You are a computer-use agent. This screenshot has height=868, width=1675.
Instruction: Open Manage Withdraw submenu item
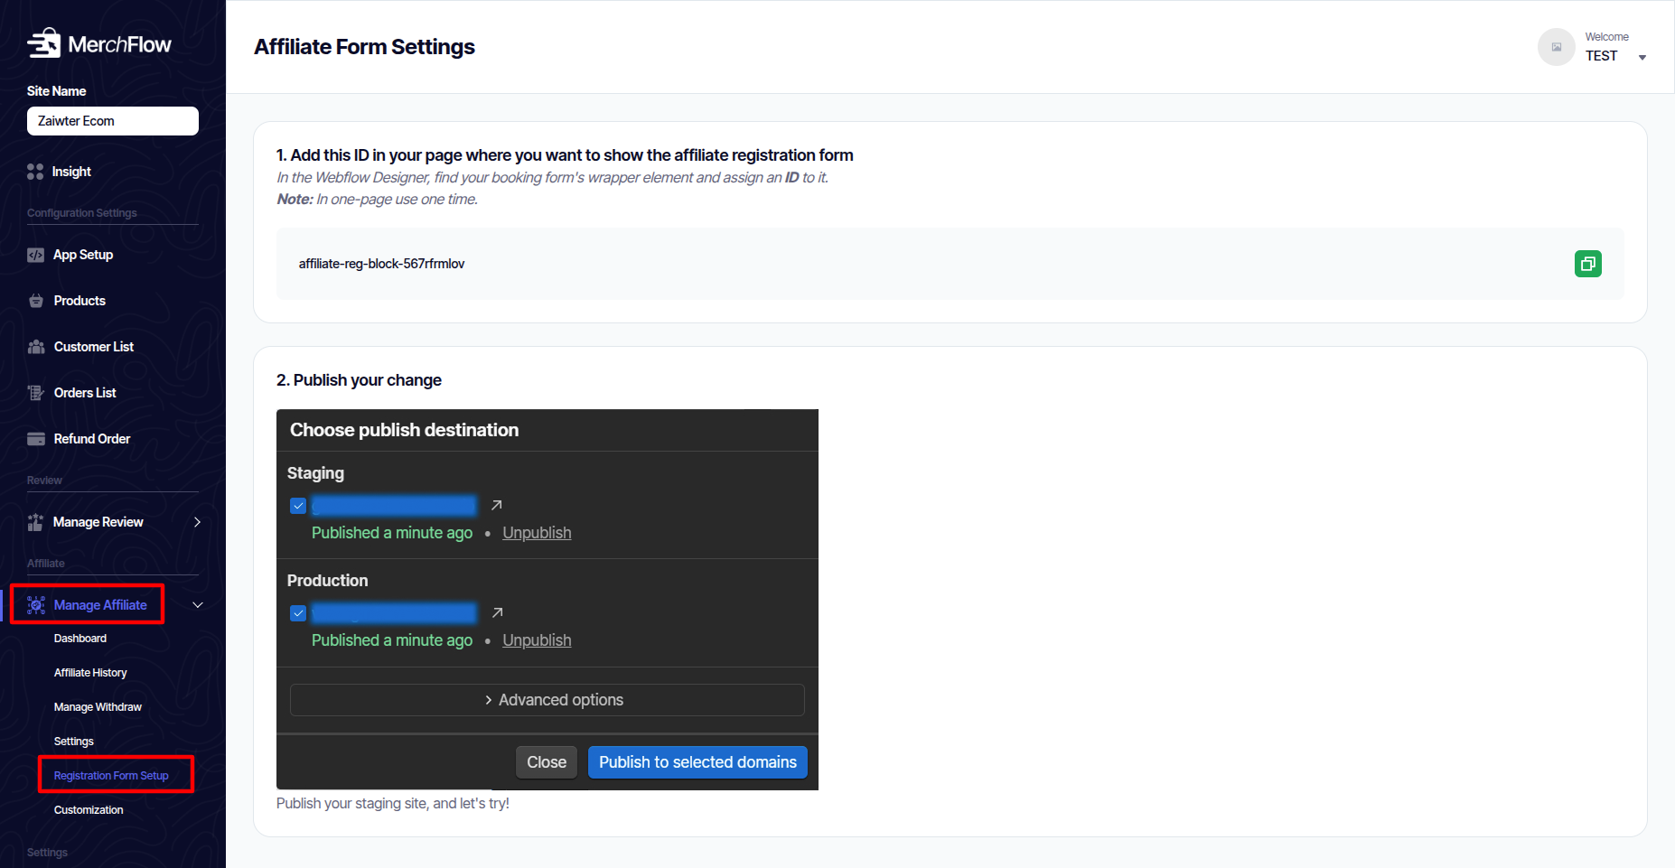coord(98,707)
